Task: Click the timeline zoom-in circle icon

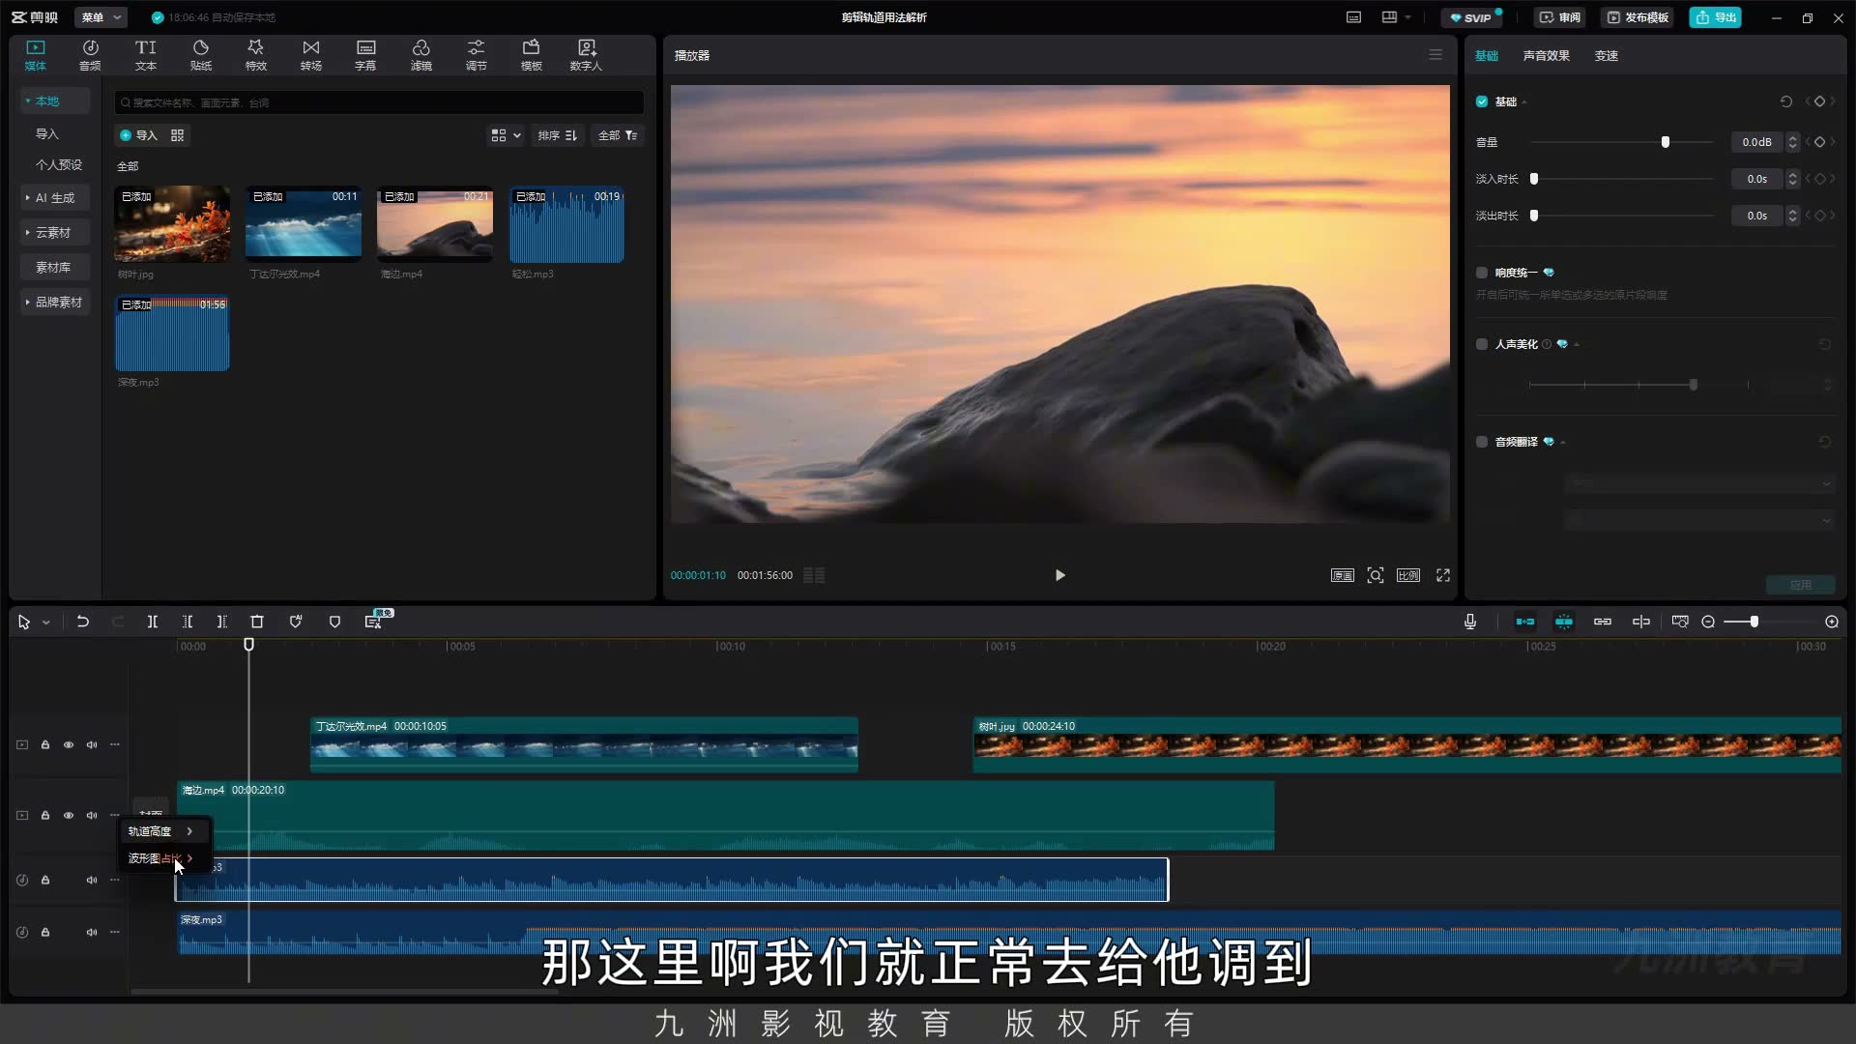Action: pos(1832,622)
